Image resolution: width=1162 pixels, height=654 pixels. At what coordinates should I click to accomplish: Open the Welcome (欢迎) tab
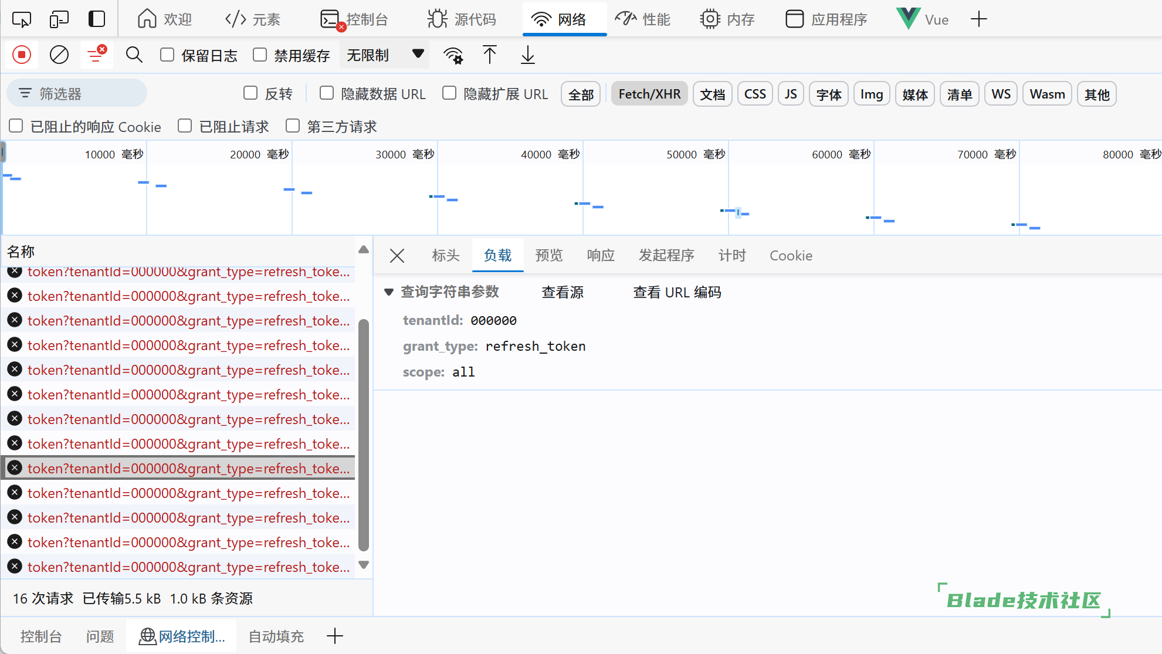point(165,19)
